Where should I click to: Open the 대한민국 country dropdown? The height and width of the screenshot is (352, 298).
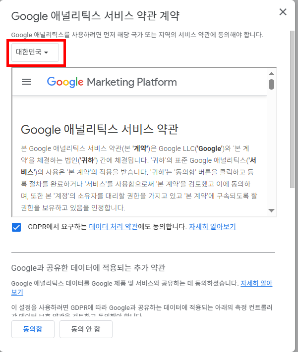[35, 52]
